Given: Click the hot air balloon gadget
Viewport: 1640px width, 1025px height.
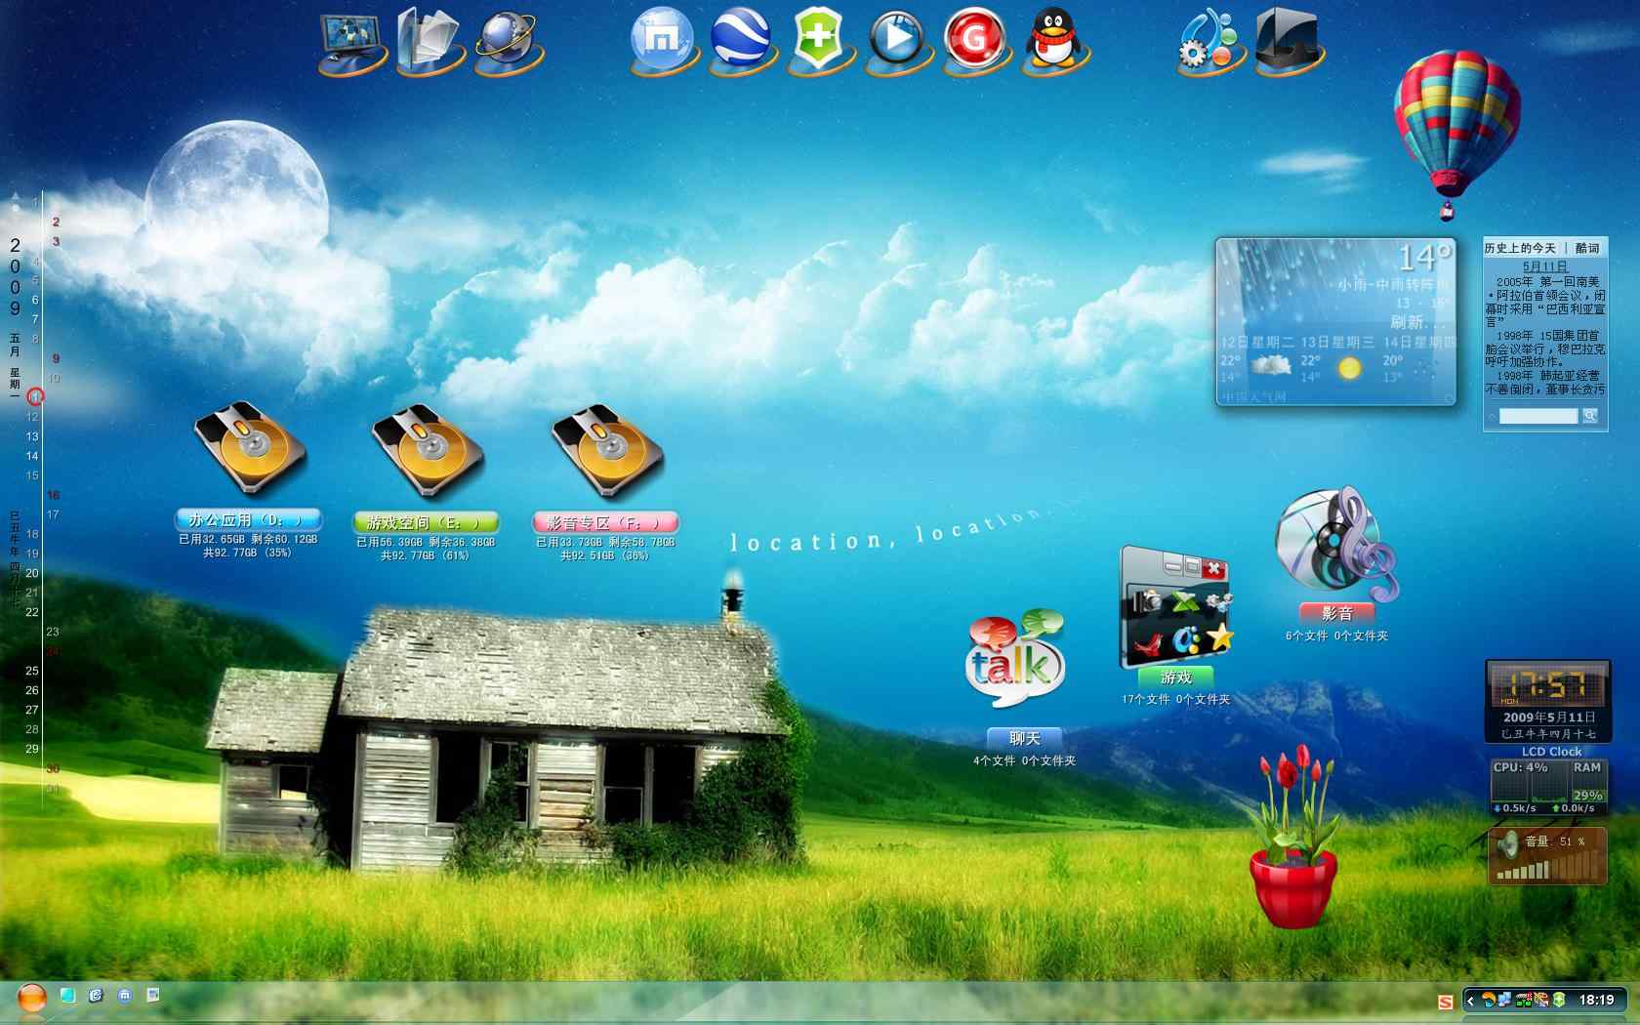Looking at the screenshot, I should click(x=1456, y=135).
